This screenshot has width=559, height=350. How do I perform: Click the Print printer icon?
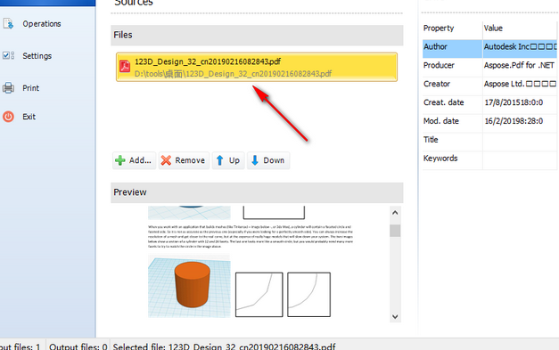(x=8, y=88)
